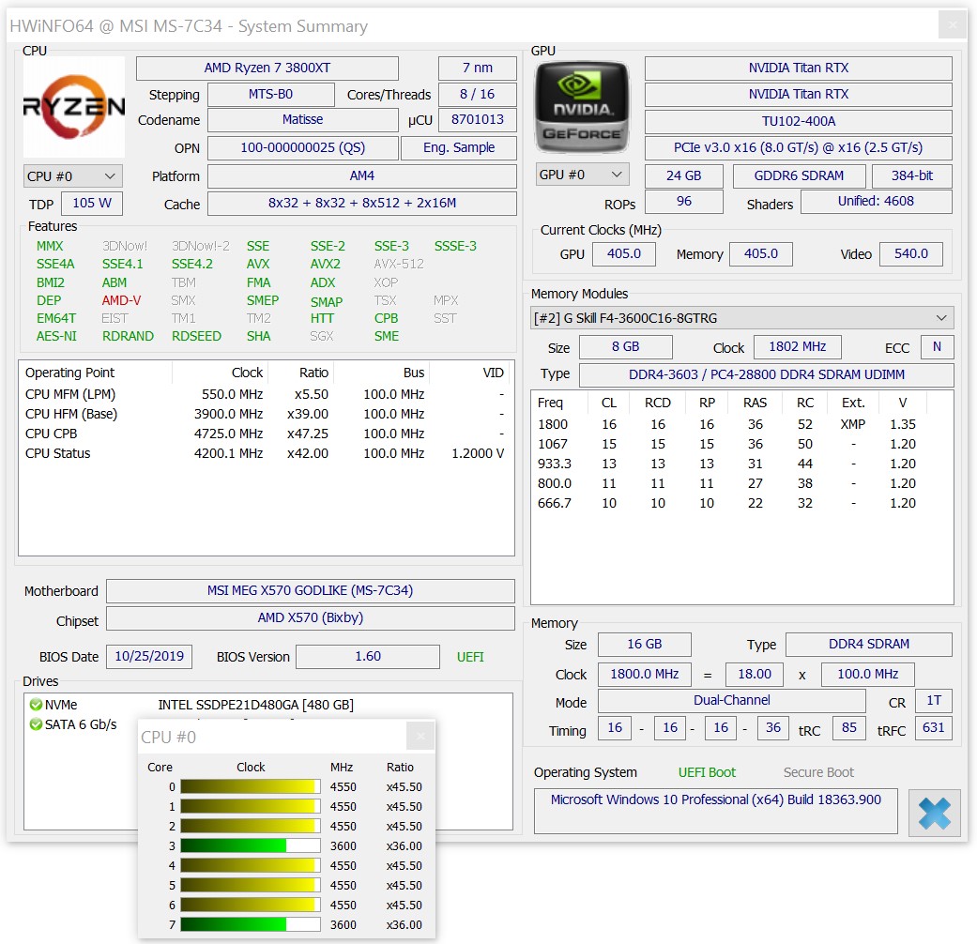Click the blue X close button icon
The height and width of the screenshot is (944, 977).
(935, 813)
